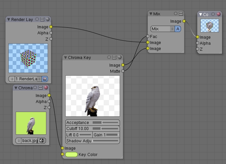The height and width of the screenshot is (164, 226).
Task: Click Mix node Fac input socket
Action: pyautogui.click(x=148, y=36)
